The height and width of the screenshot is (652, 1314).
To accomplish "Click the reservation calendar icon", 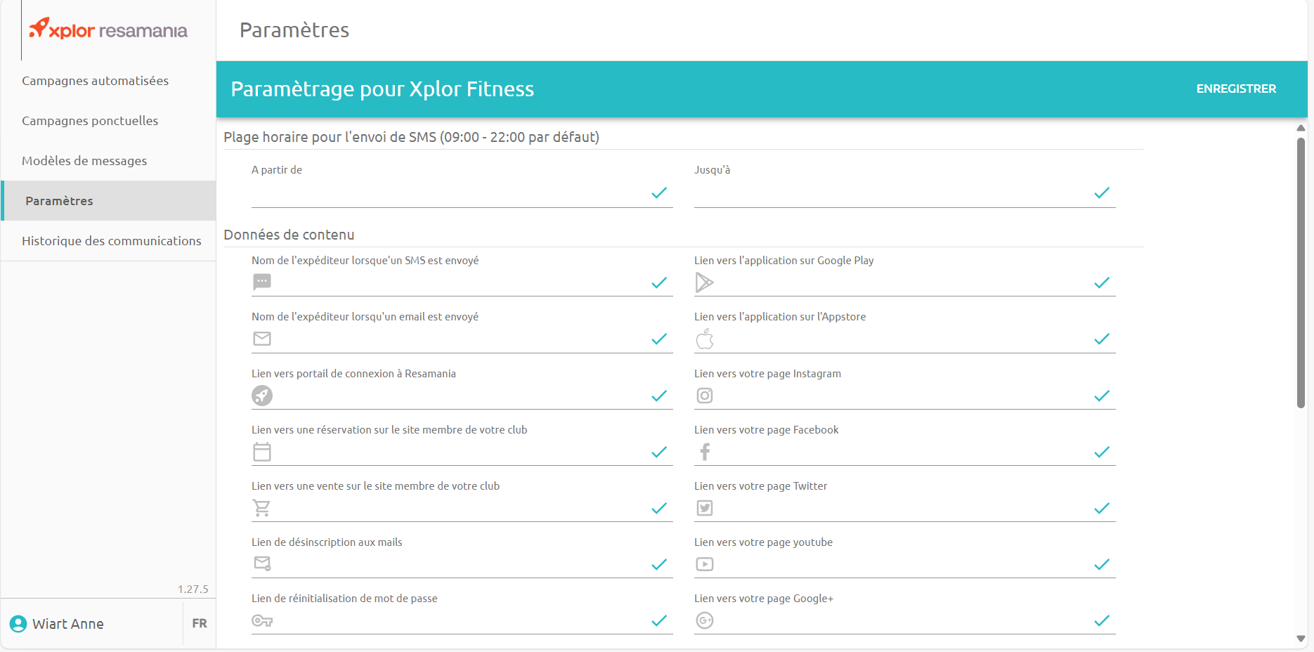I will (262, 452).
